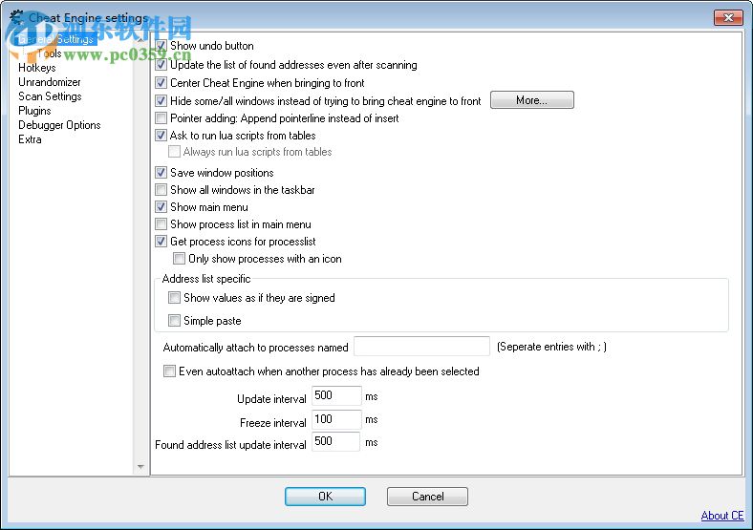The width and height of the screenshot is (753, 530).
Task: Toggle Ask to run lua scripts from tables
Action: click(x=161, y=136)
